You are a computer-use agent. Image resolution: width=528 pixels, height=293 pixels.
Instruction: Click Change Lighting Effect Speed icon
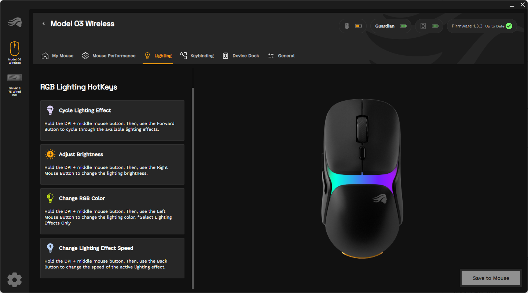point(50,248)
